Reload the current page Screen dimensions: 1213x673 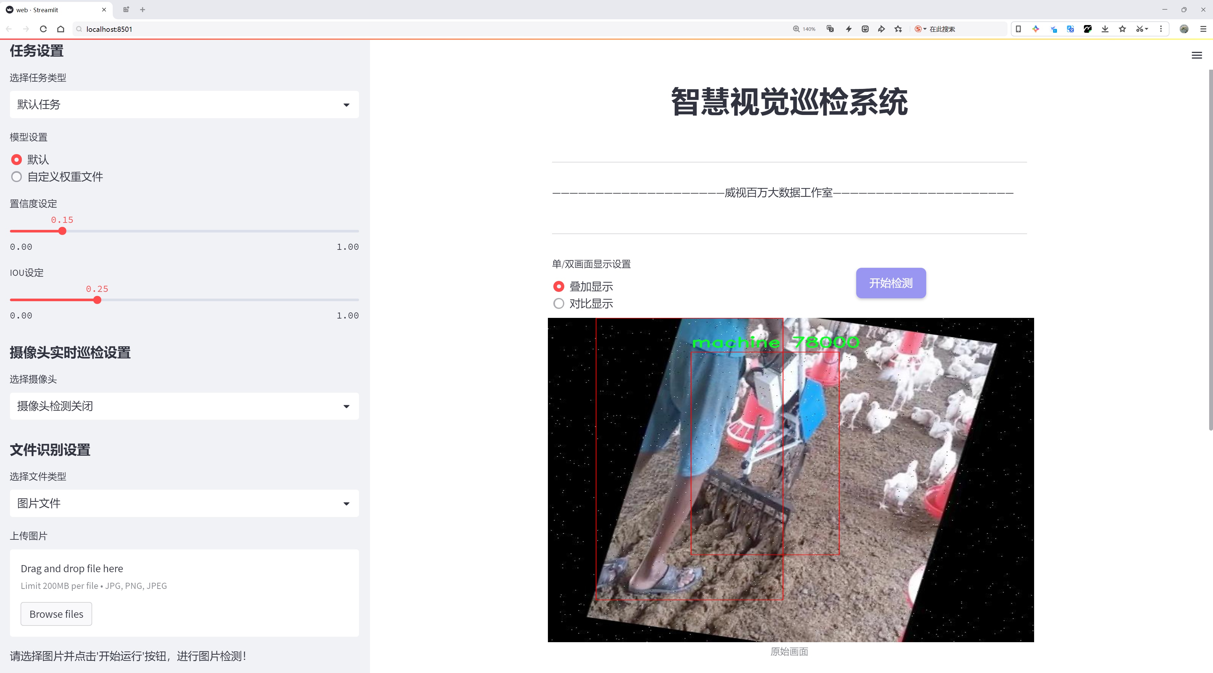point(43,29)
